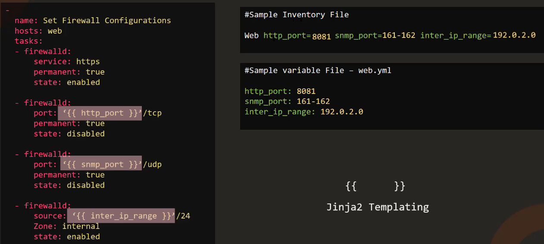The height and width of the screenshot is (244, 544).
Task: Click snmp_port=161-162 in the inventory file
Action: point(375,35)
